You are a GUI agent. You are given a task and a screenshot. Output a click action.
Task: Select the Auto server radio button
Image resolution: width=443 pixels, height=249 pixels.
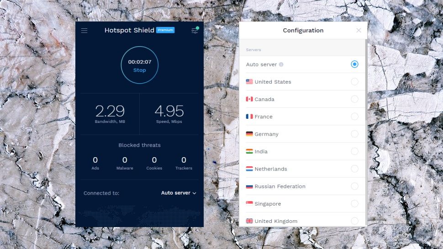click(354, 64)
